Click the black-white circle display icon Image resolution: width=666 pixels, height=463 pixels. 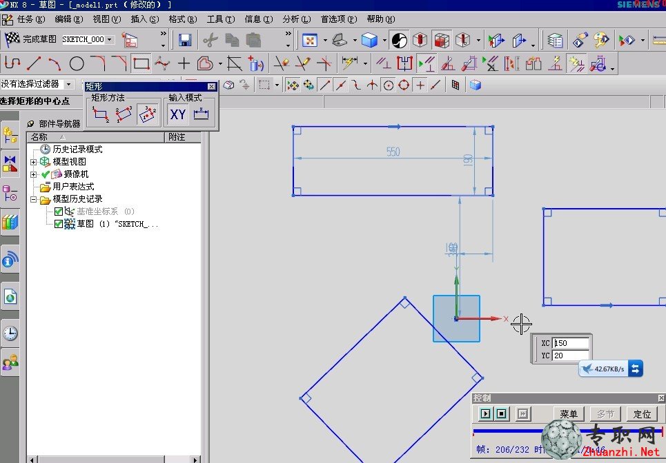[x=399, y=40]
